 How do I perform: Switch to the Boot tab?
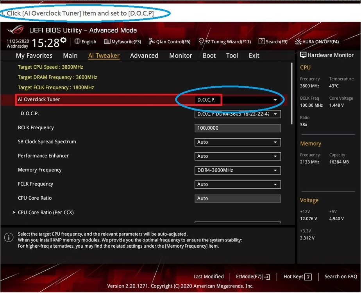[x=209, y=55]
